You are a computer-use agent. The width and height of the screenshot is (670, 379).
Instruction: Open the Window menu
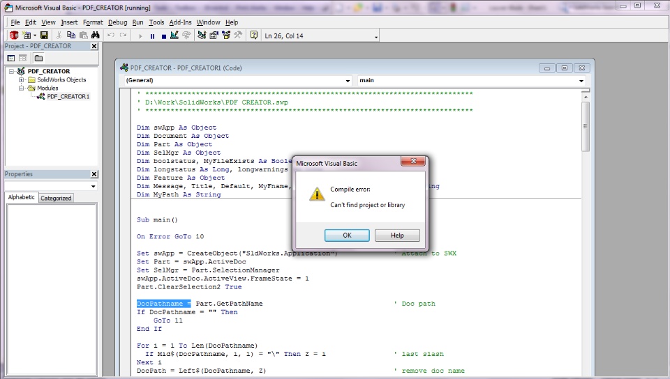click(208, 22)
